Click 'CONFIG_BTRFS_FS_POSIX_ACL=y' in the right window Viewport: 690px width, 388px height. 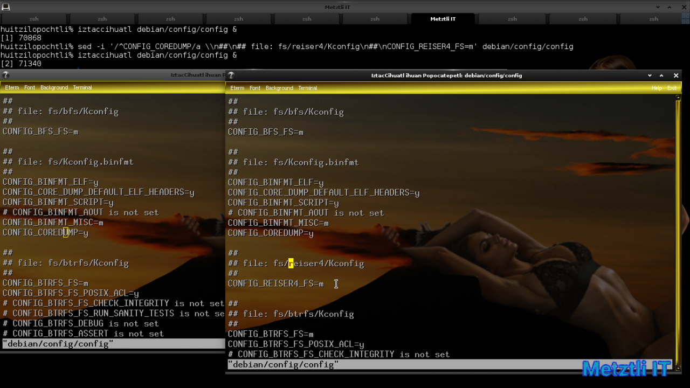296,344
